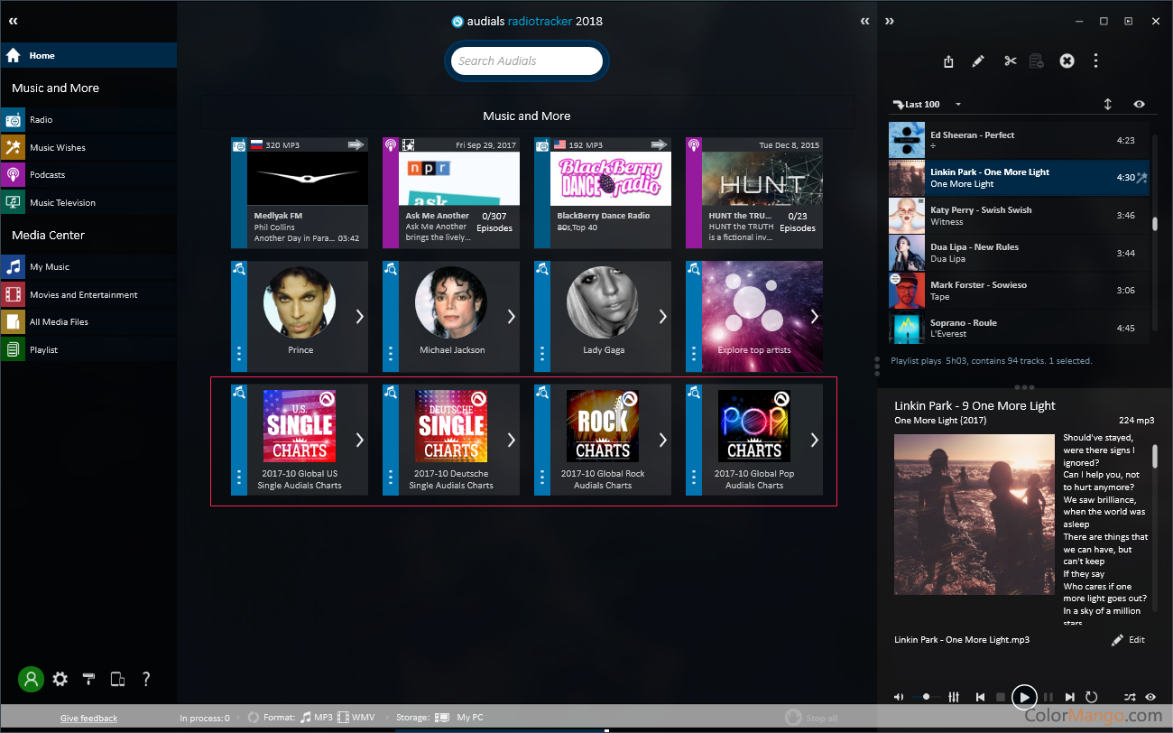Click the Edit button below lyrics
Image resolution: width=1173 pixels, height=733 pixels.
pos(1128,640)
